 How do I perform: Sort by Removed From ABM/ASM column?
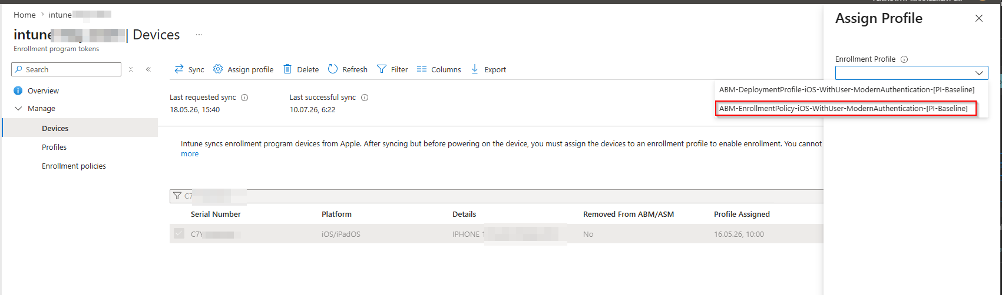point(629,214)
